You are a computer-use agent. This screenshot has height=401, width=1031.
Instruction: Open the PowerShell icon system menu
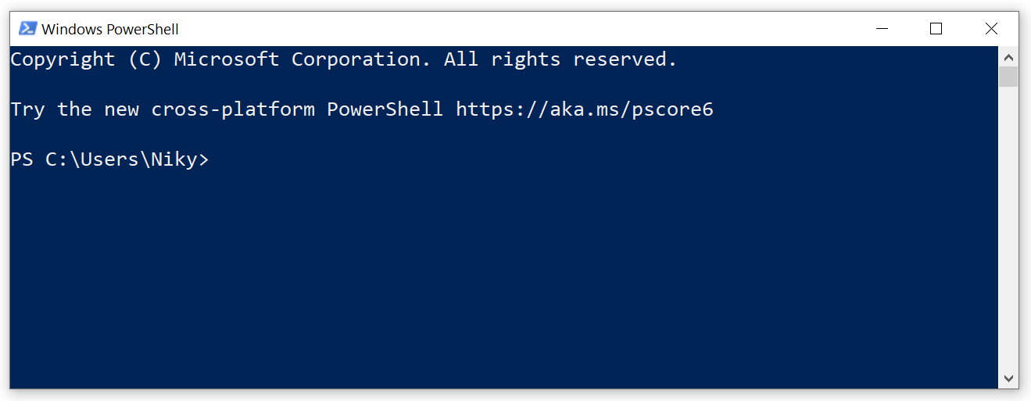coord(27,29)
